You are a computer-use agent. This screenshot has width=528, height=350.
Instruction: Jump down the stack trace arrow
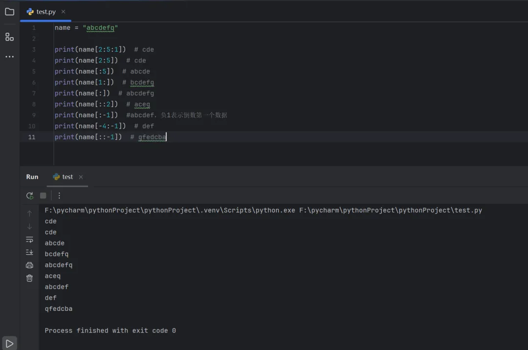[29, 226]
